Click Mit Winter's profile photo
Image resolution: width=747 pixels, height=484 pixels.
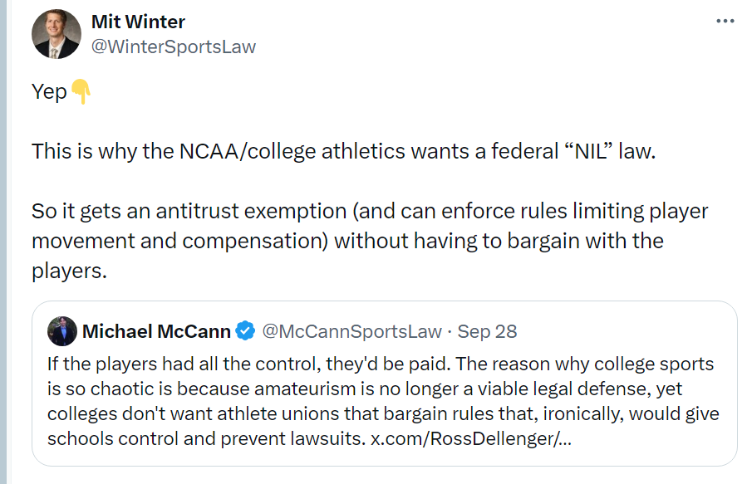coord(56,34)
